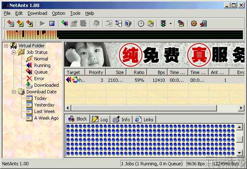This screenshot has height=169, width=247.
Task: Click the Block pane vertical scrollbar thumb
Action: click(240, 139)
